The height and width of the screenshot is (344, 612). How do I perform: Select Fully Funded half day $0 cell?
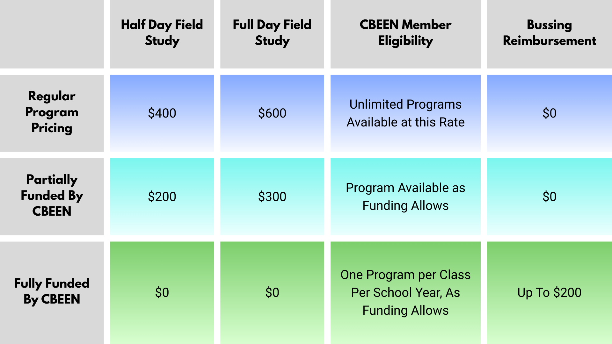(162, 292)
